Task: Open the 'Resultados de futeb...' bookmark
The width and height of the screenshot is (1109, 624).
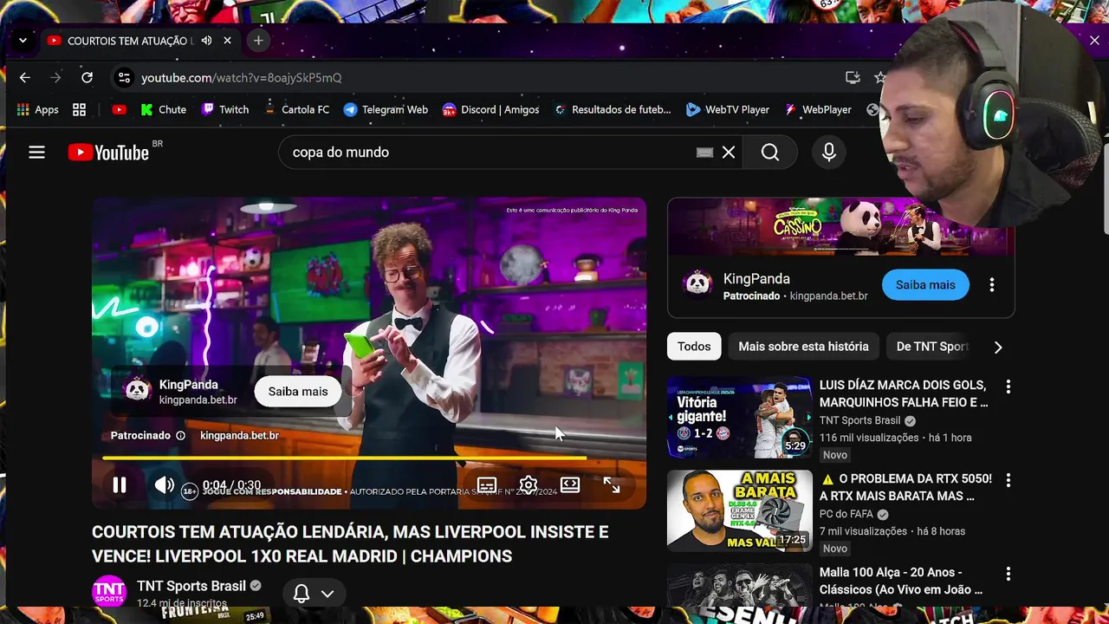Action: [x=613, y=110]
